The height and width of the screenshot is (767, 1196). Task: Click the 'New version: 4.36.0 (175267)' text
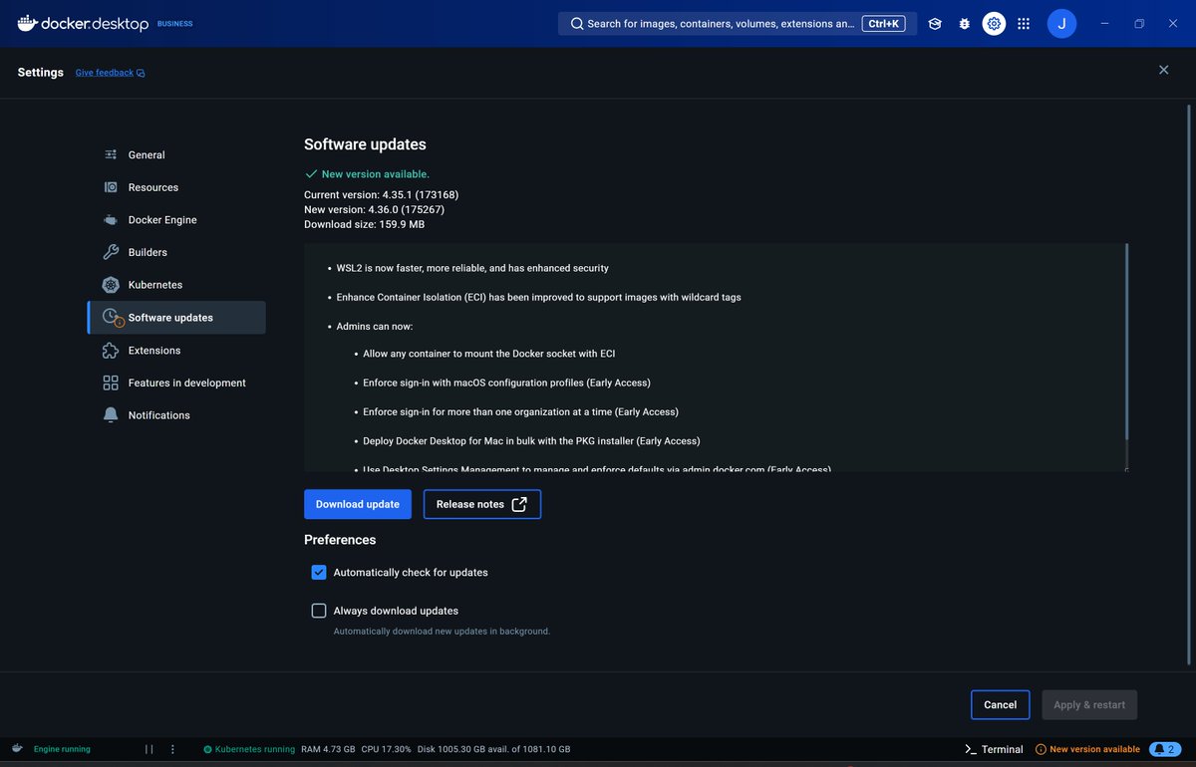point(374,209)
